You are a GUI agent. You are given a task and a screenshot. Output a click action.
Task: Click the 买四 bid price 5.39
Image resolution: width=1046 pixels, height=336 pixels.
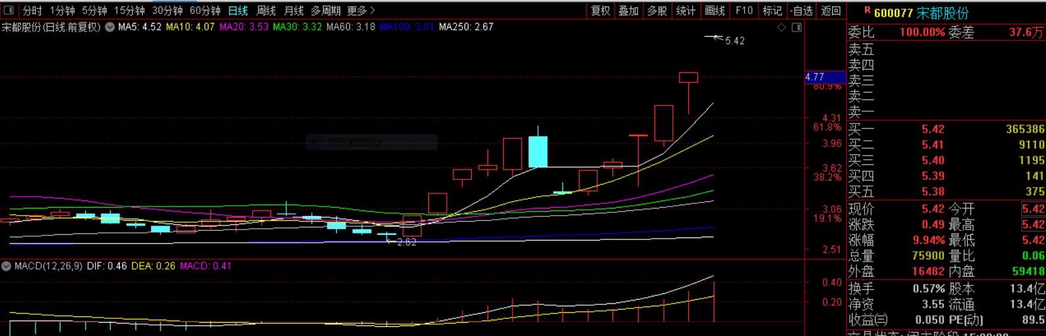point(933,176)
